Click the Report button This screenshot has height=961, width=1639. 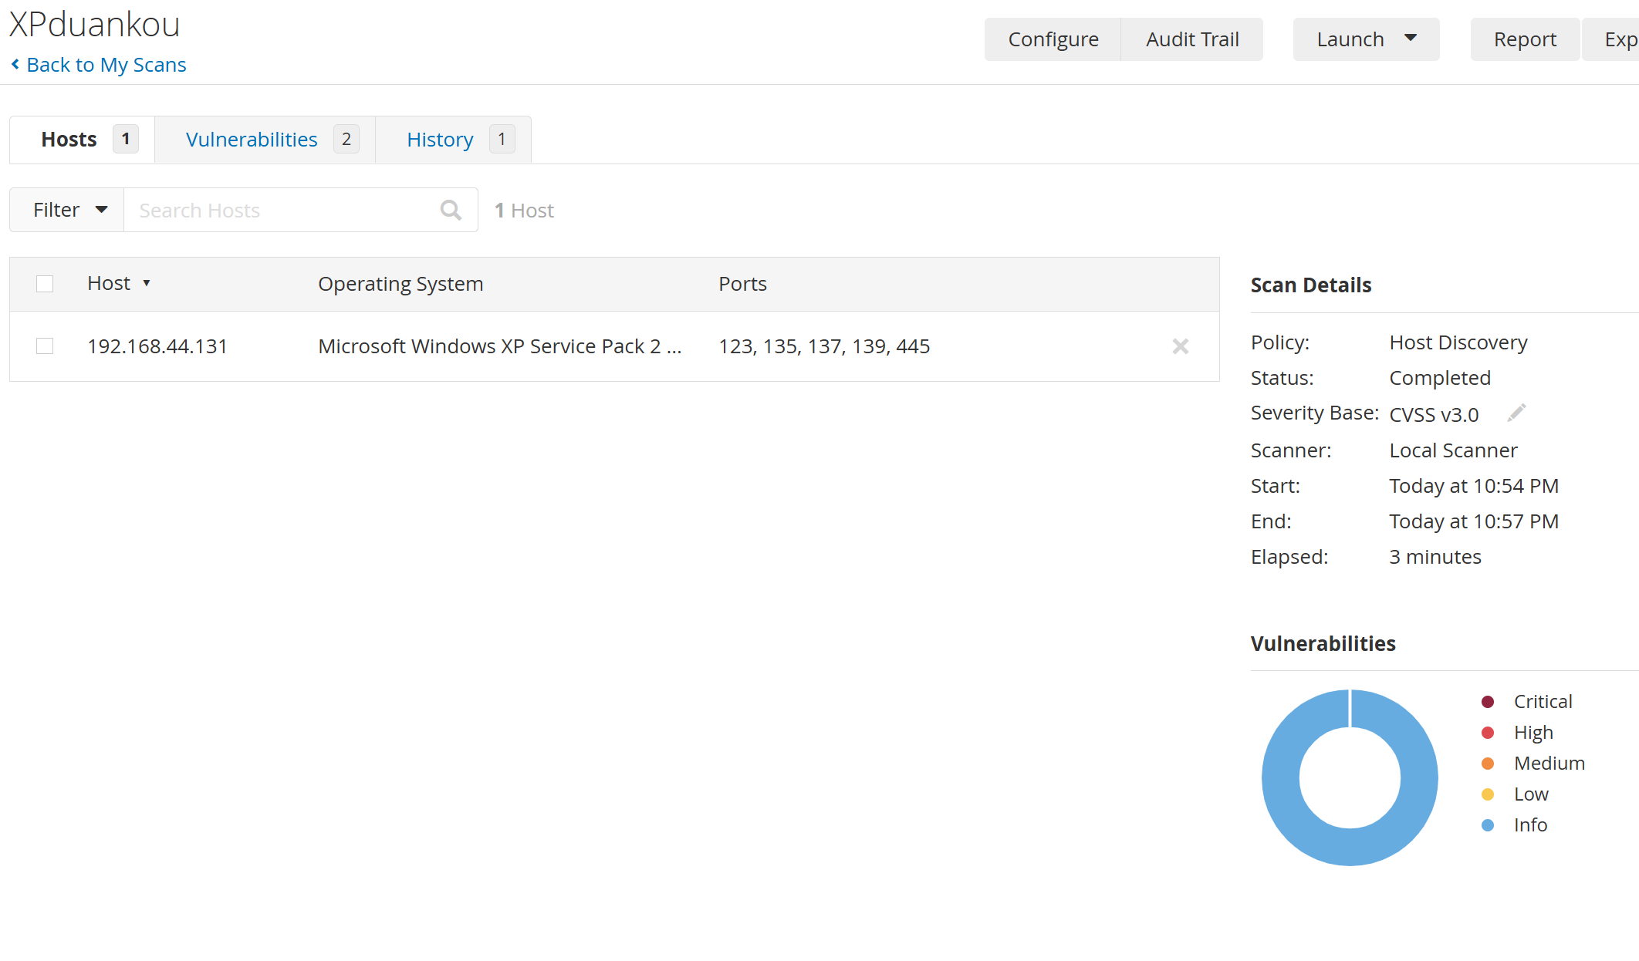(x=1525, y=39)
